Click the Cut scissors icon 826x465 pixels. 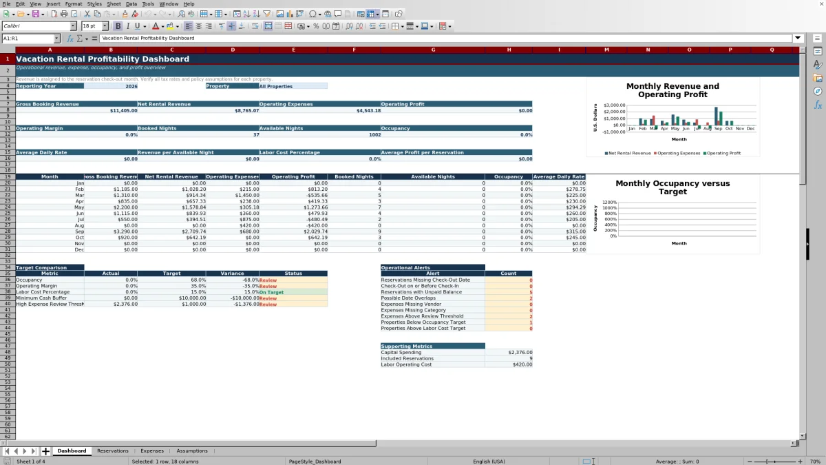click(87, 14)
